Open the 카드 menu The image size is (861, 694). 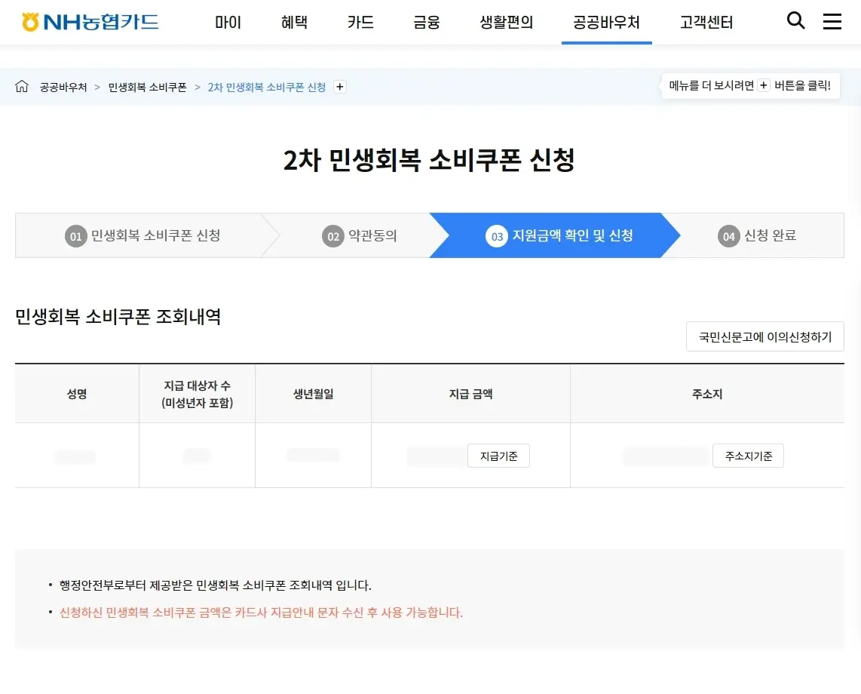pos(360,23)
